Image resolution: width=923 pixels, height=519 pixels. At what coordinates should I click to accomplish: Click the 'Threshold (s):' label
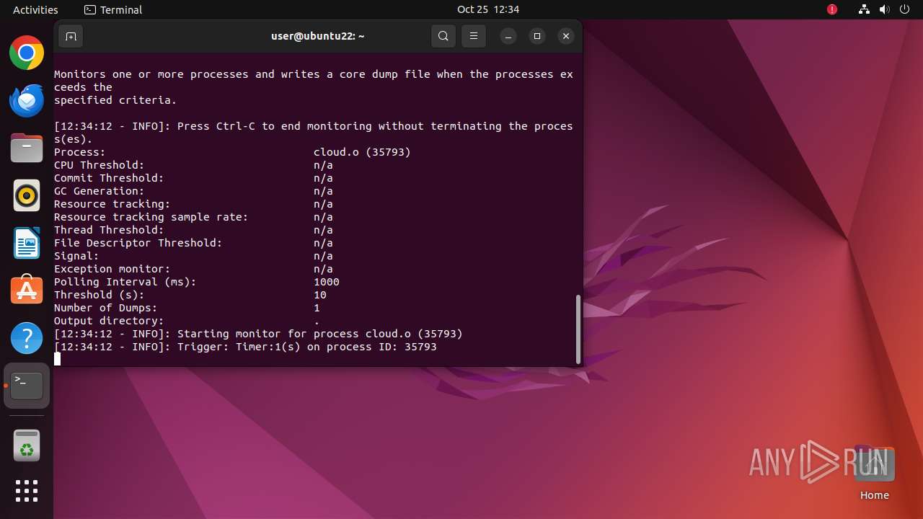point(100,295)
